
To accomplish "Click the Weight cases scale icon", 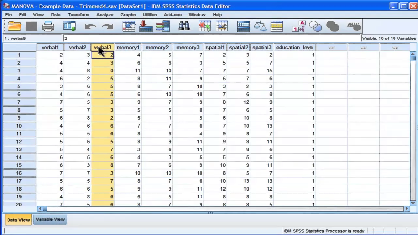I will 260,26.
